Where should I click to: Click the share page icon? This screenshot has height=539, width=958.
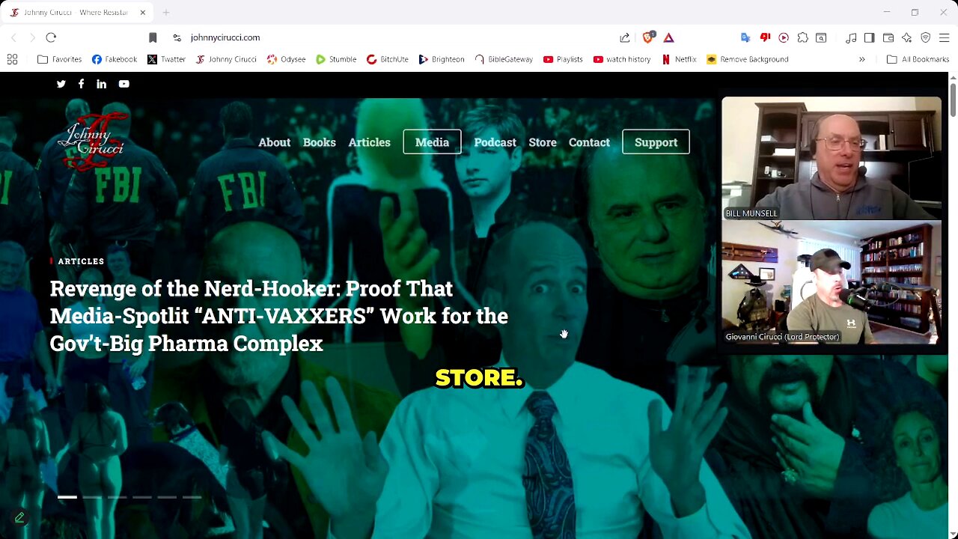tap(625, 37)
